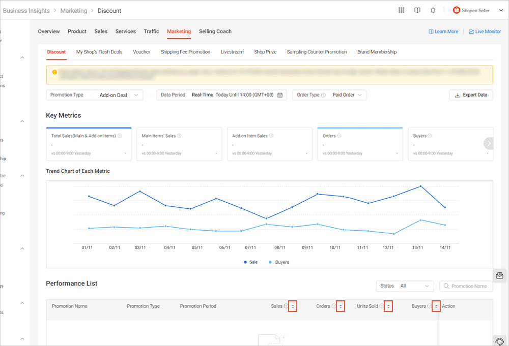Viewport: 509px width, 346px height.
Task: Open the Status filter dropdown
Action: pos(405,286)
